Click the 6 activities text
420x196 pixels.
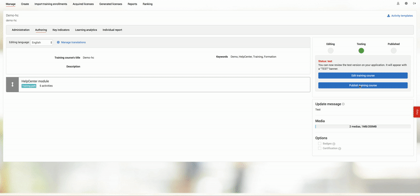pos(46,86)
